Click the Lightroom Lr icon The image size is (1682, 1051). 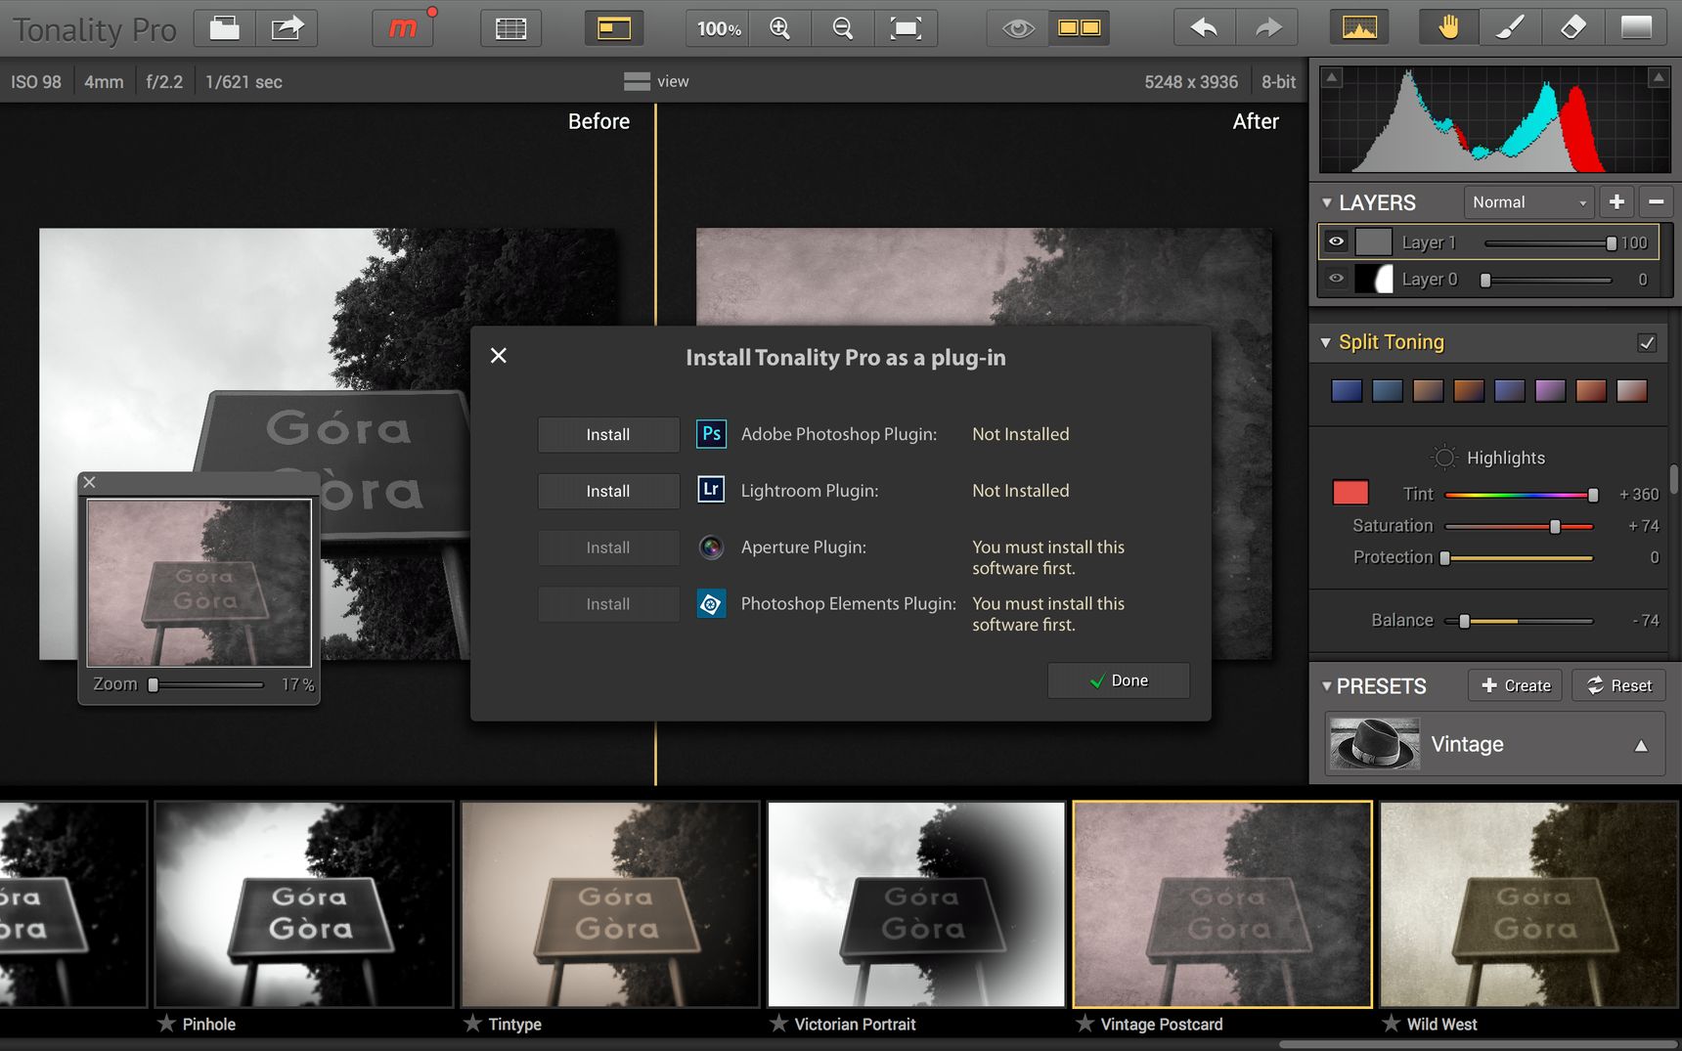pyautogui.click(x=711, y=489)
